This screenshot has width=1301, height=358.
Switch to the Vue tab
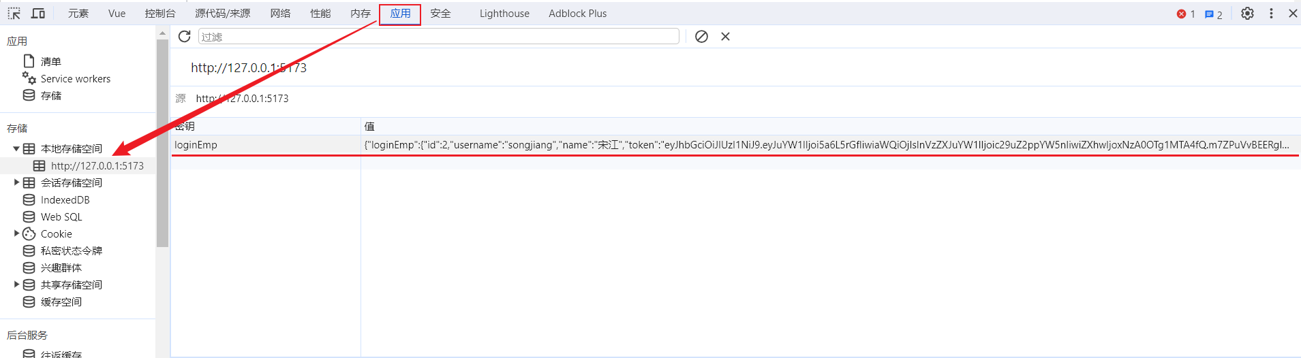click(117, 14)
